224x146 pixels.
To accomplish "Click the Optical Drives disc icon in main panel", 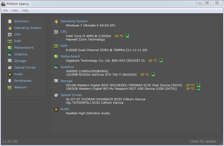I will coord(56,95).
